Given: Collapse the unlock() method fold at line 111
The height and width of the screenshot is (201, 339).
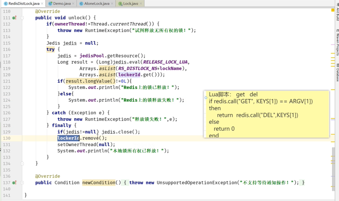Looking at the screenshot, I should coord(22,18).
